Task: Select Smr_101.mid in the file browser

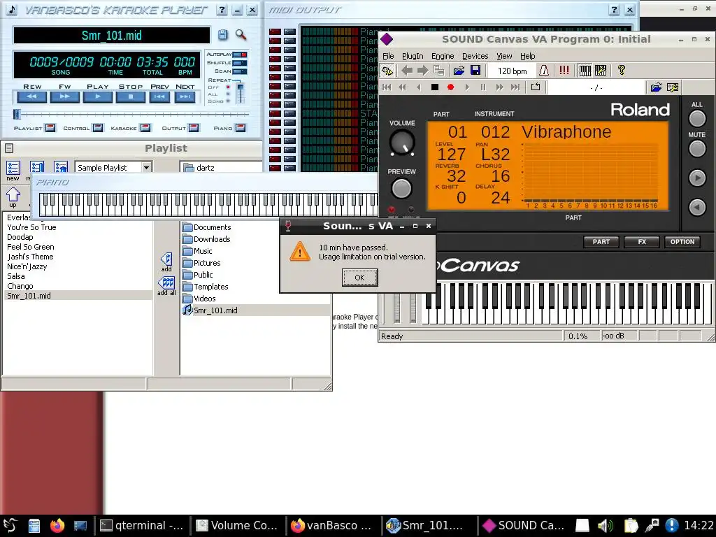Action: click(210, 310)
